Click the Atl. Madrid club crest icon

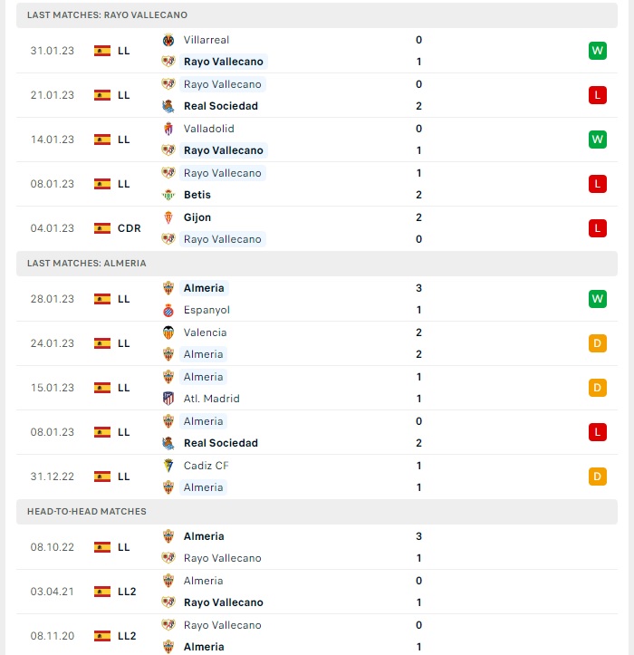[x=168, y=399]
